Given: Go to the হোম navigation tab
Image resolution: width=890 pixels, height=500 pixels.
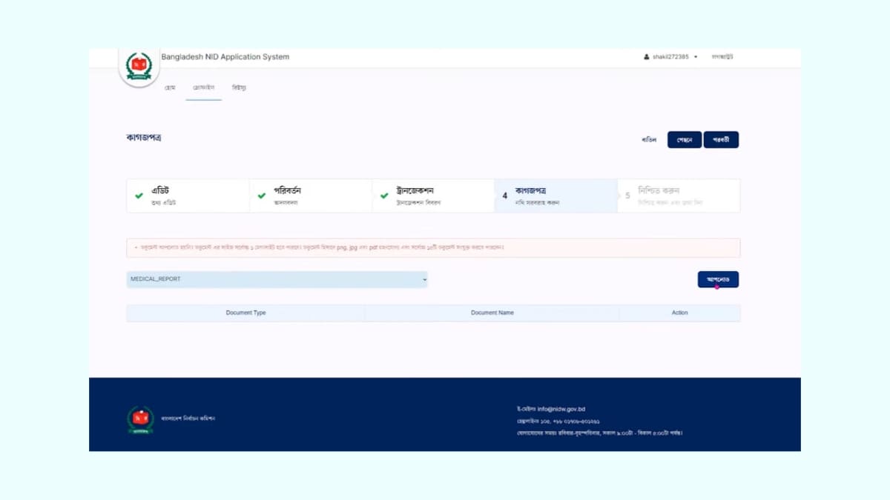Looking at the screenshot, I should coord(170,88).
